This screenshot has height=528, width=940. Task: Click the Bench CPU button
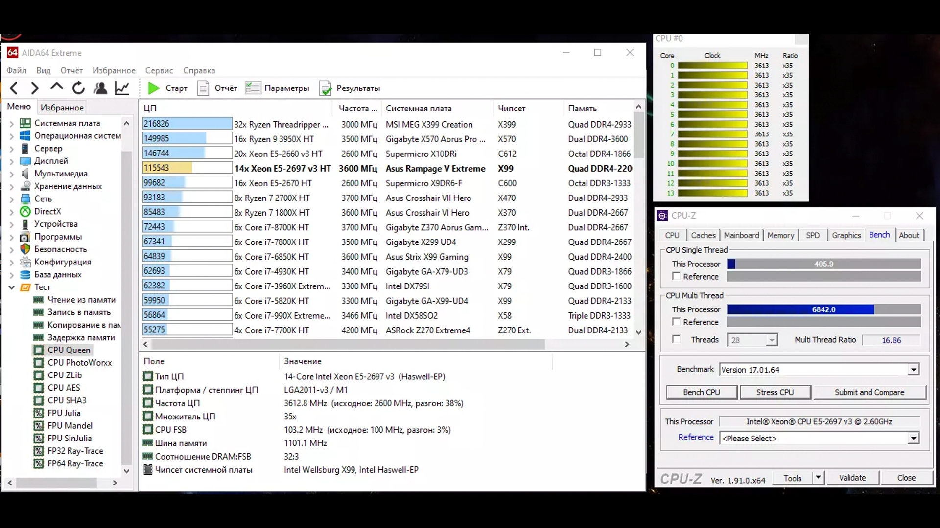point(701,392)
